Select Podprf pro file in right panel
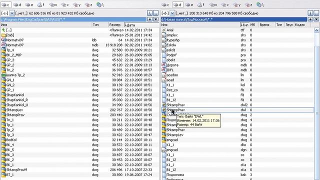 pos(237,55)
